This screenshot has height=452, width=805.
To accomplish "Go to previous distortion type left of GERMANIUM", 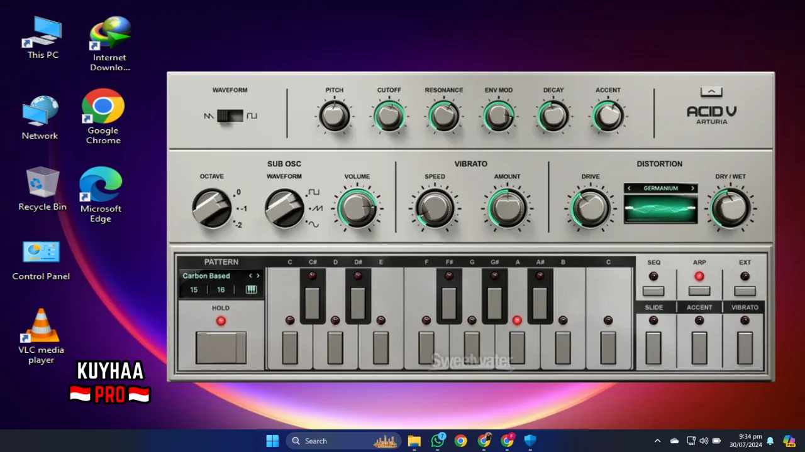I will click(629, 188).
